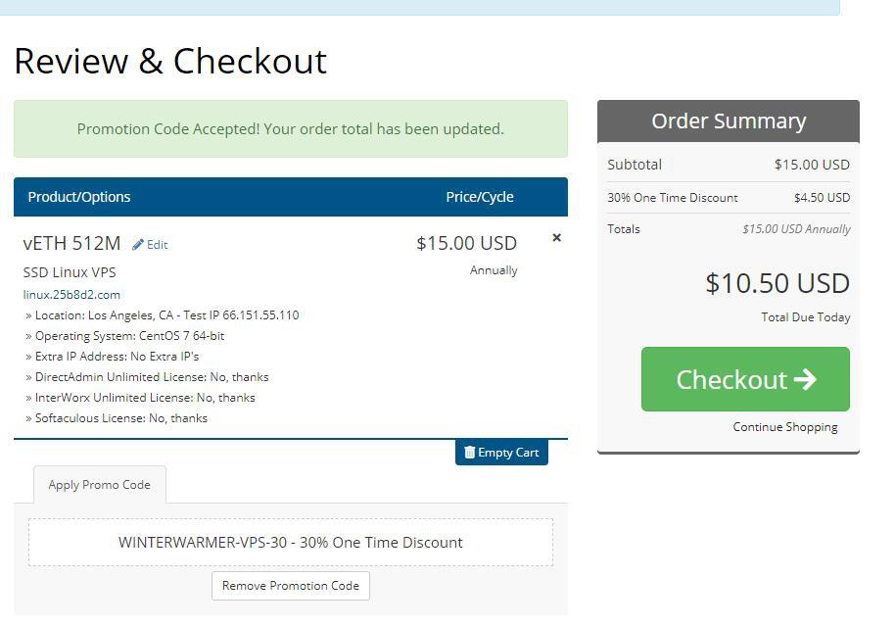Click the arrow icon on the Checkout button
Screen dimensions: 895x627
[805, 379]
